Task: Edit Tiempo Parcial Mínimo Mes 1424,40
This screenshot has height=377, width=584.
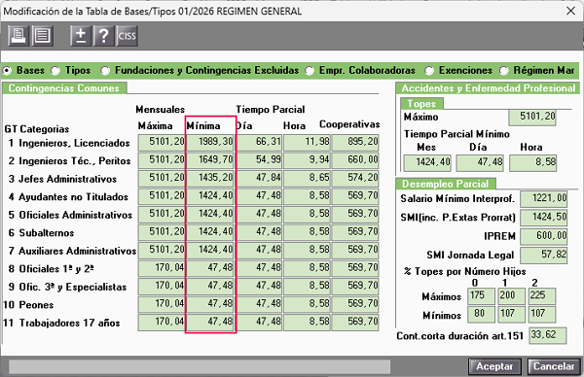Action: point(427,163)
